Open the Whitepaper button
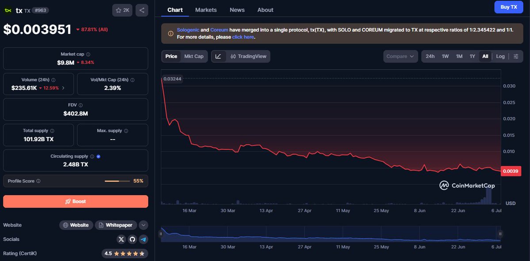The image size is (530, 261). 116,225
